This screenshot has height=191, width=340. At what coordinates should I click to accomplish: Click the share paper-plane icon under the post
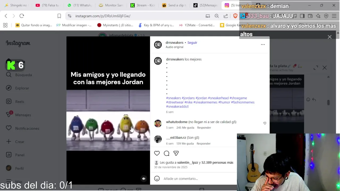pos(176,153)
